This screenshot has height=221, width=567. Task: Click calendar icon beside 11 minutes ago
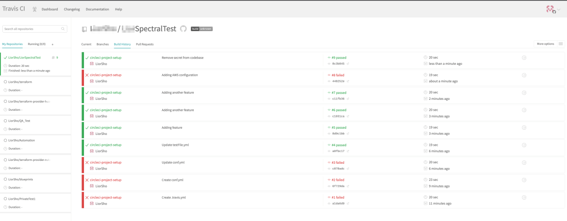(425, 203)
